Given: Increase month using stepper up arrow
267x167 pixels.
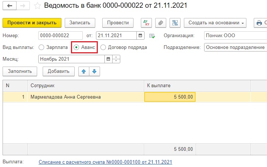Looking at the screenshot, I should point(116,57).
